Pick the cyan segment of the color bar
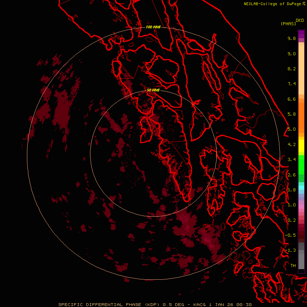The image size is (307, 307). coord(301,188)
